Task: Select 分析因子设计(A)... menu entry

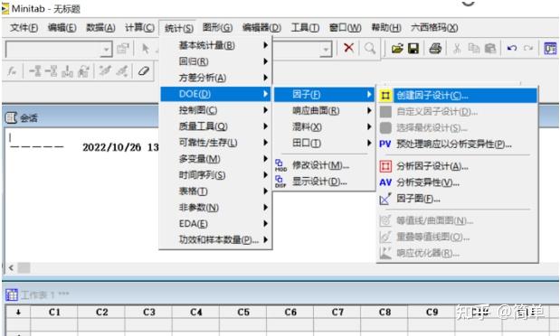Action: tap(458, 166)
